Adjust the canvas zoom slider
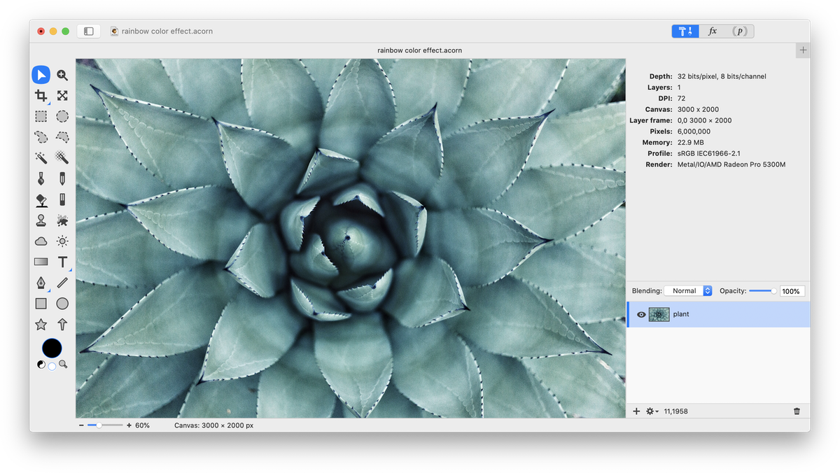This screenshot has height=473, width=840. (x=105, y=425)
